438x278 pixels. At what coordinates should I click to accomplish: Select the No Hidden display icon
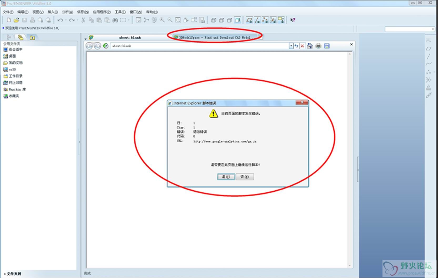[x=229, y=20]
